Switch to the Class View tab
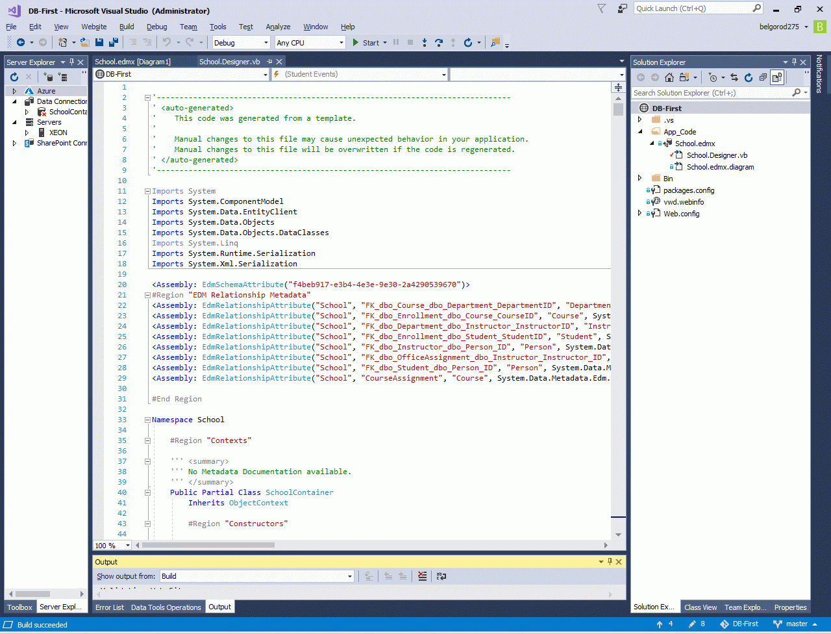This screenshot has height=634, width=831. [x=701, y=607]
